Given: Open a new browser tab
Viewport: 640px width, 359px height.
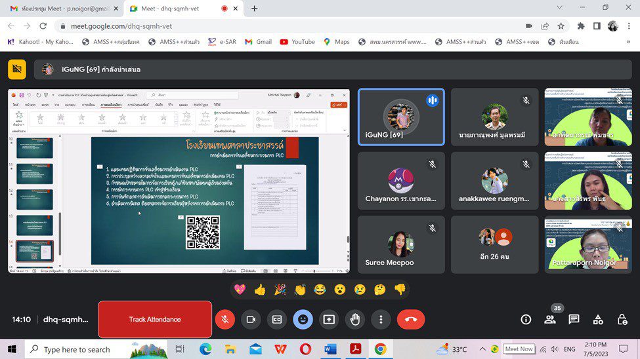Looking at the screenshot, I should (254, 8).
